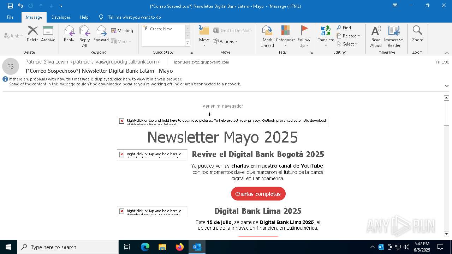Open the Related dropdown
The height and width of the screenshot is (254, 452).
click(x=349, y=36)
